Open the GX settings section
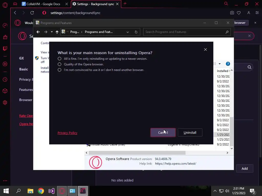Screen dimensions: 262x196 click(21, 58)
